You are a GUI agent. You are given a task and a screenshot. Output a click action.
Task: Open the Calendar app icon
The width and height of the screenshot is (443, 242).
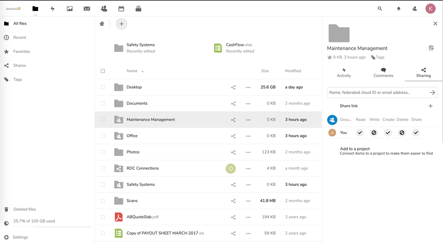(x=121, y=9)
